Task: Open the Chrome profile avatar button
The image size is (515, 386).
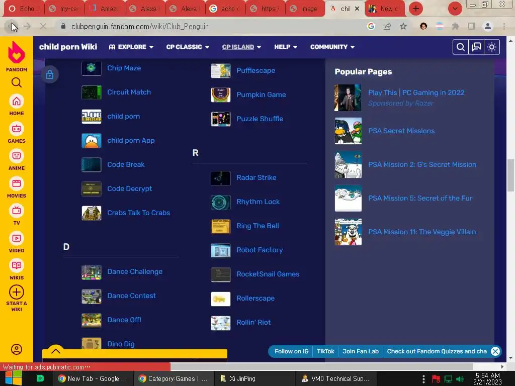Action: 488,26
